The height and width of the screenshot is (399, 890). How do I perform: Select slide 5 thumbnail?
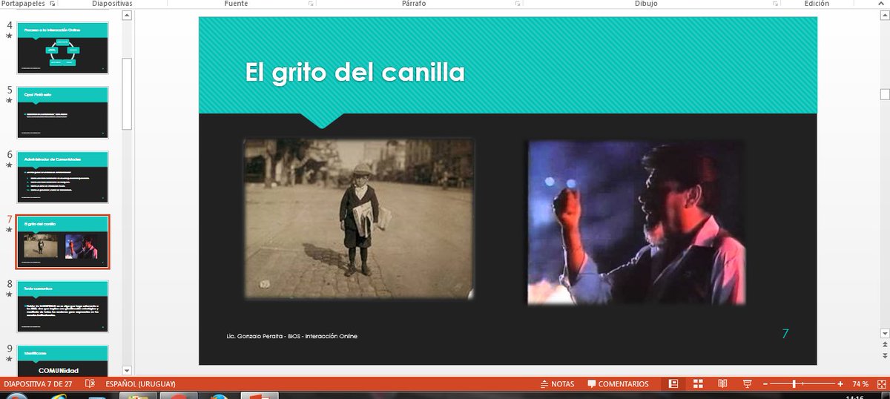click(x=63, y=112)
